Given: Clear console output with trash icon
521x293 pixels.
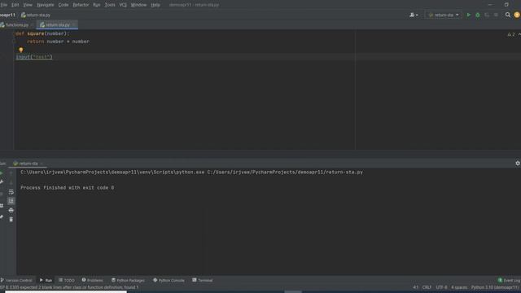Looking at the screenshot, I should [11, 219].
